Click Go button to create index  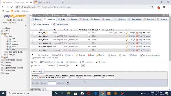coord(68,83)
